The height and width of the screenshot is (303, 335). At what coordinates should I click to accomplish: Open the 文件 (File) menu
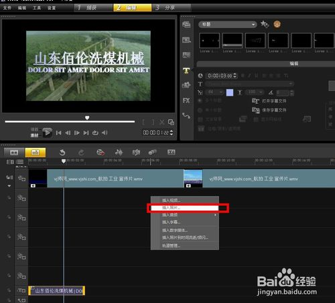(7, 8)
